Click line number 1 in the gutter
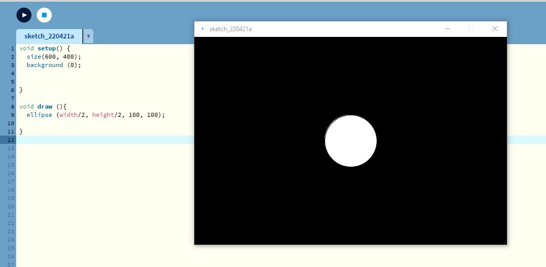 (x=13, y=49)
